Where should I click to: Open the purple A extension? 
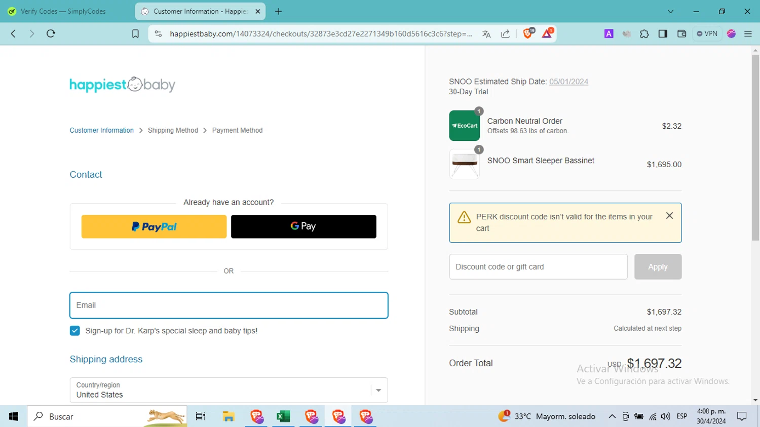coord(609,34)
